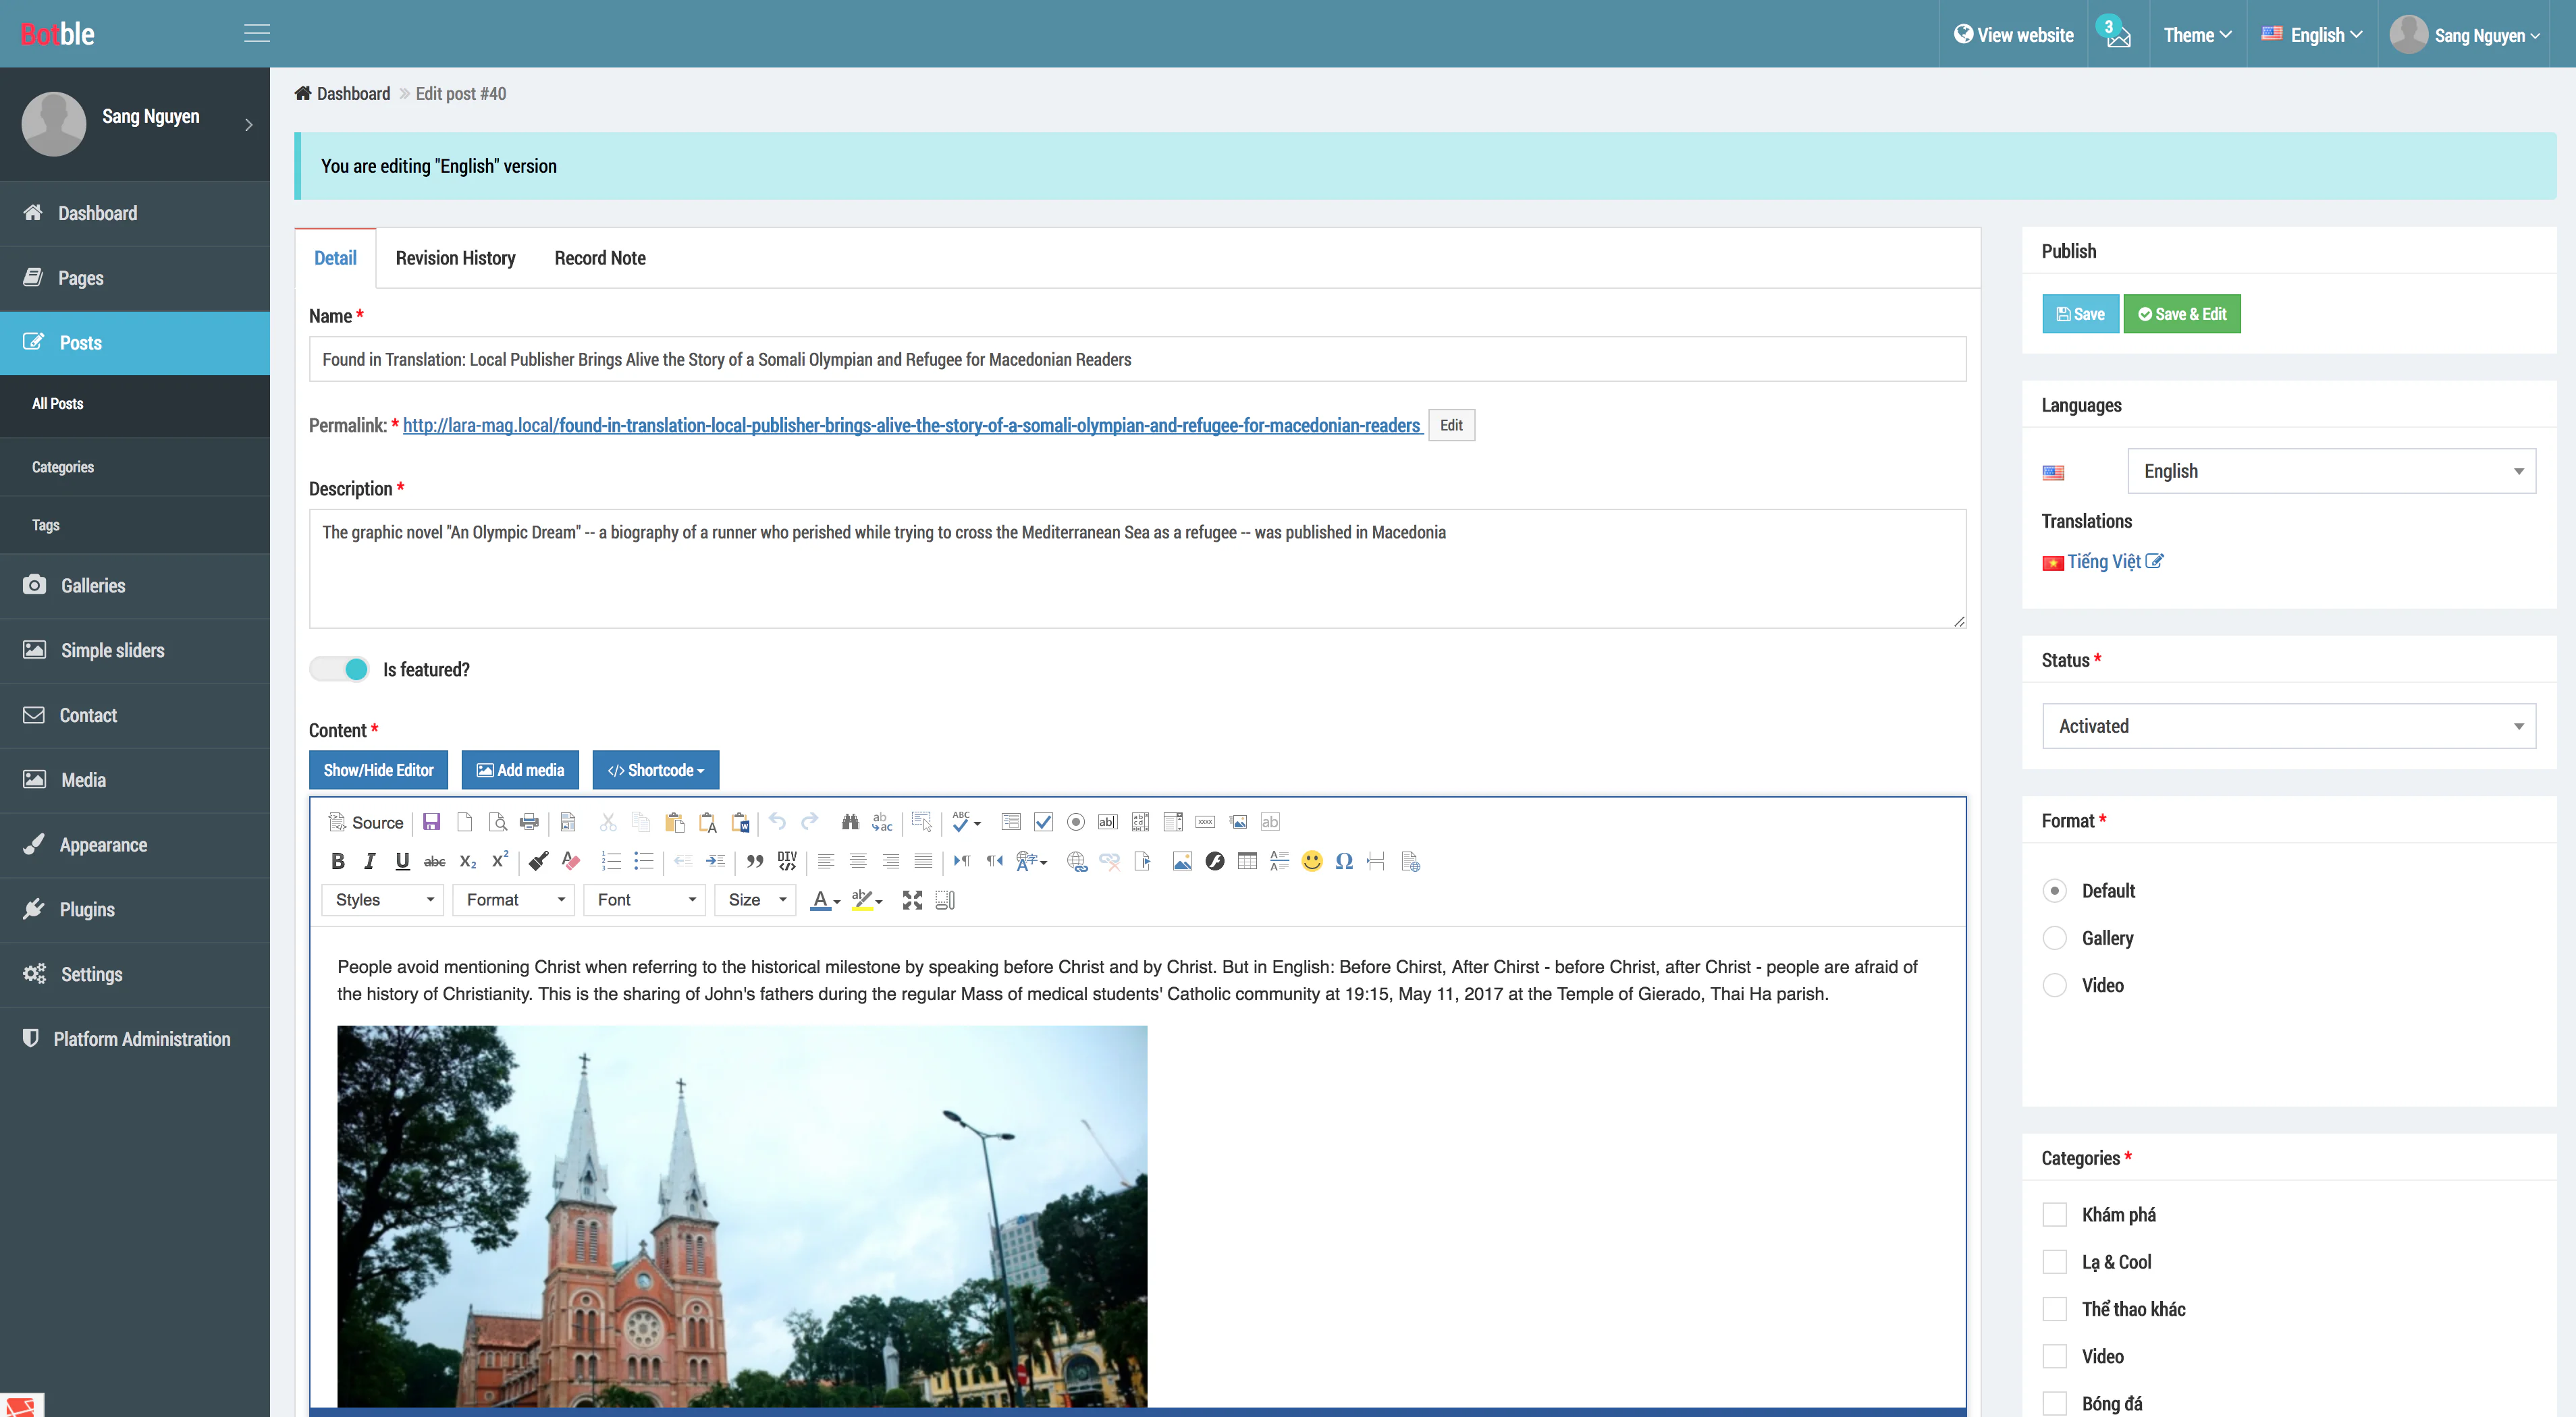Click the Insert Table icon
This screenshot has width=2576, height=1417.
click(x=1247, y=862)
